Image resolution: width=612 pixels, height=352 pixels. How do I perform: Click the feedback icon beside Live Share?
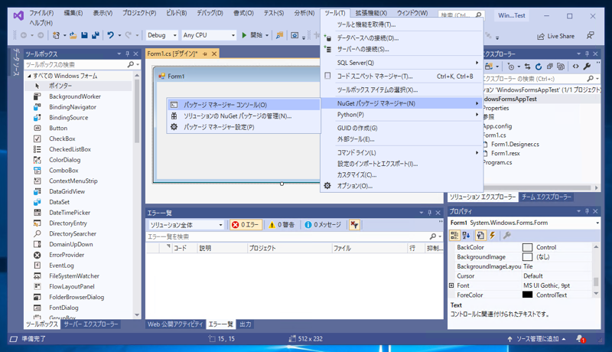[590, 35]
